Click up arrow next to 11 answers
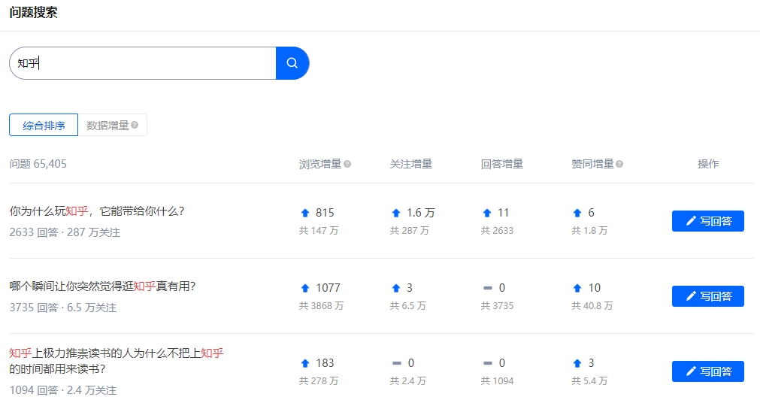The width and height of the screenshot is (760, 400). [487, 213]
